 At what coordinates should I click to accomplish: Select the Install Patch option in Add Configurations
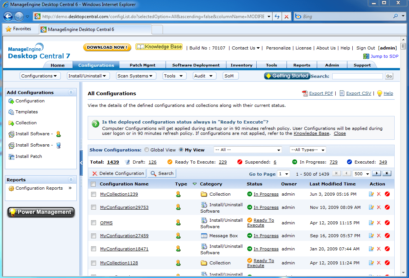pos(28,156)
